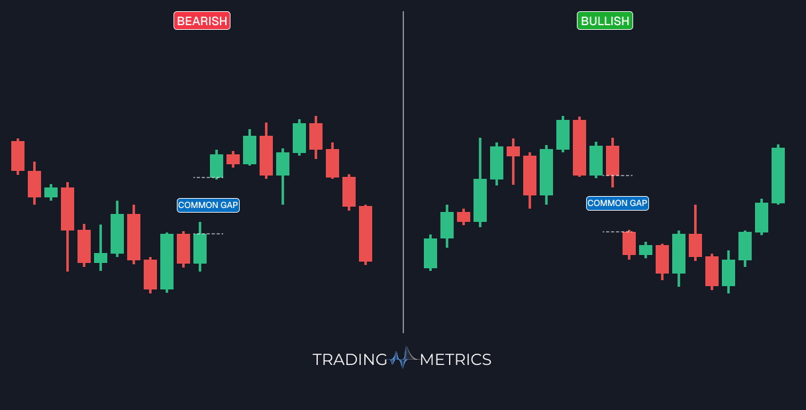Click the green BULLISH label
Screen dimensions: 806x410
(605, 21)
